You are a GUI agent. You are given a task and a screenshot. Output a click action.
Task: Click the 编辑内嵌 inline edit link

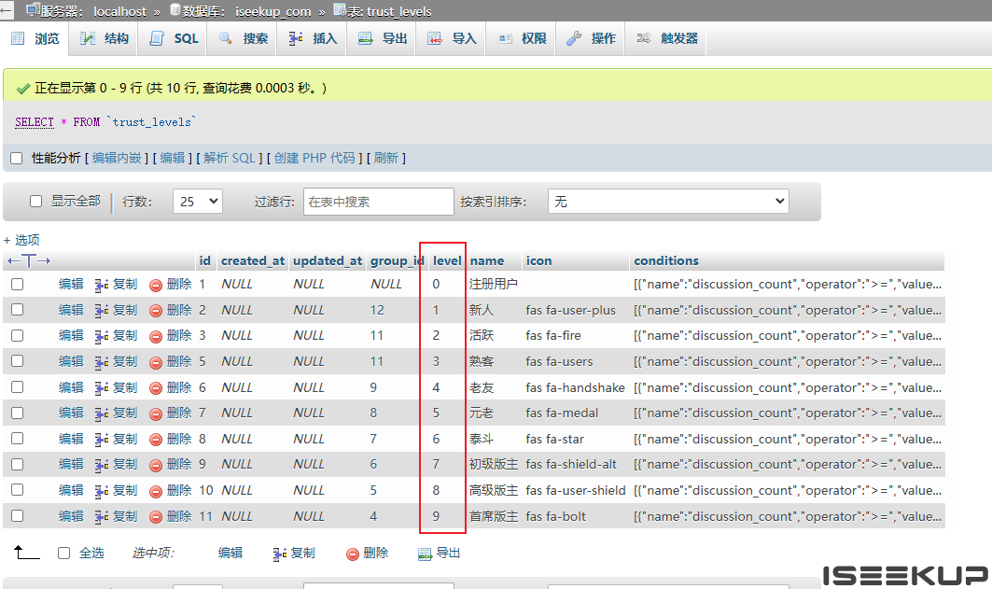pos(117,158)
